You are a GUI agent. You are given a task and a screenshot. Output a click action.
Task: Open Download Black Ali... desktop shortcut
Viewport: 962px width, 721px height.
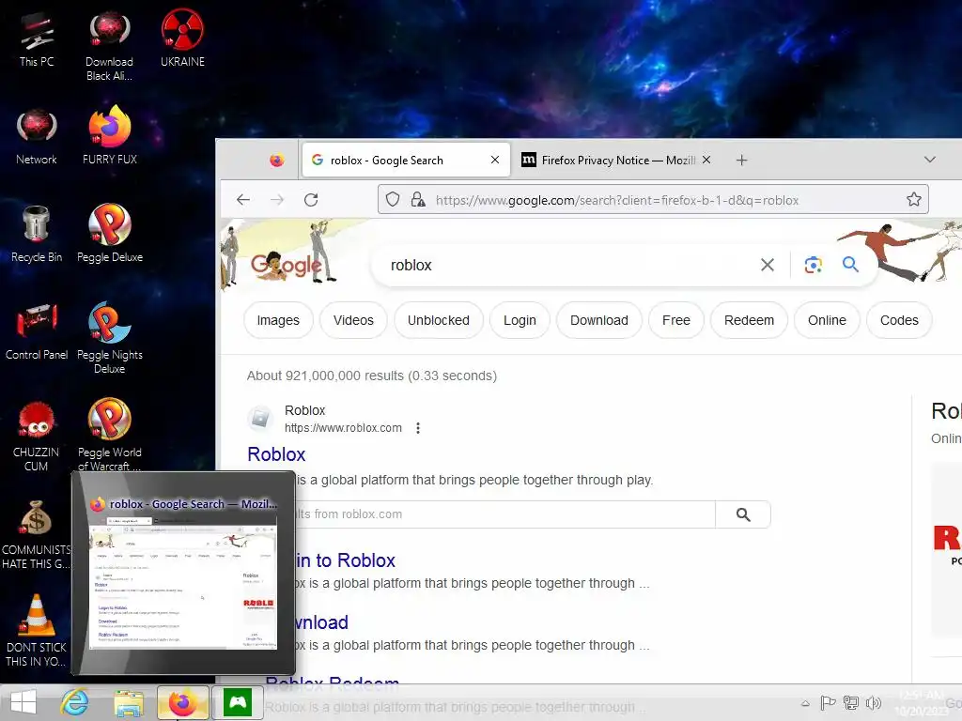(x=109, y=47)
